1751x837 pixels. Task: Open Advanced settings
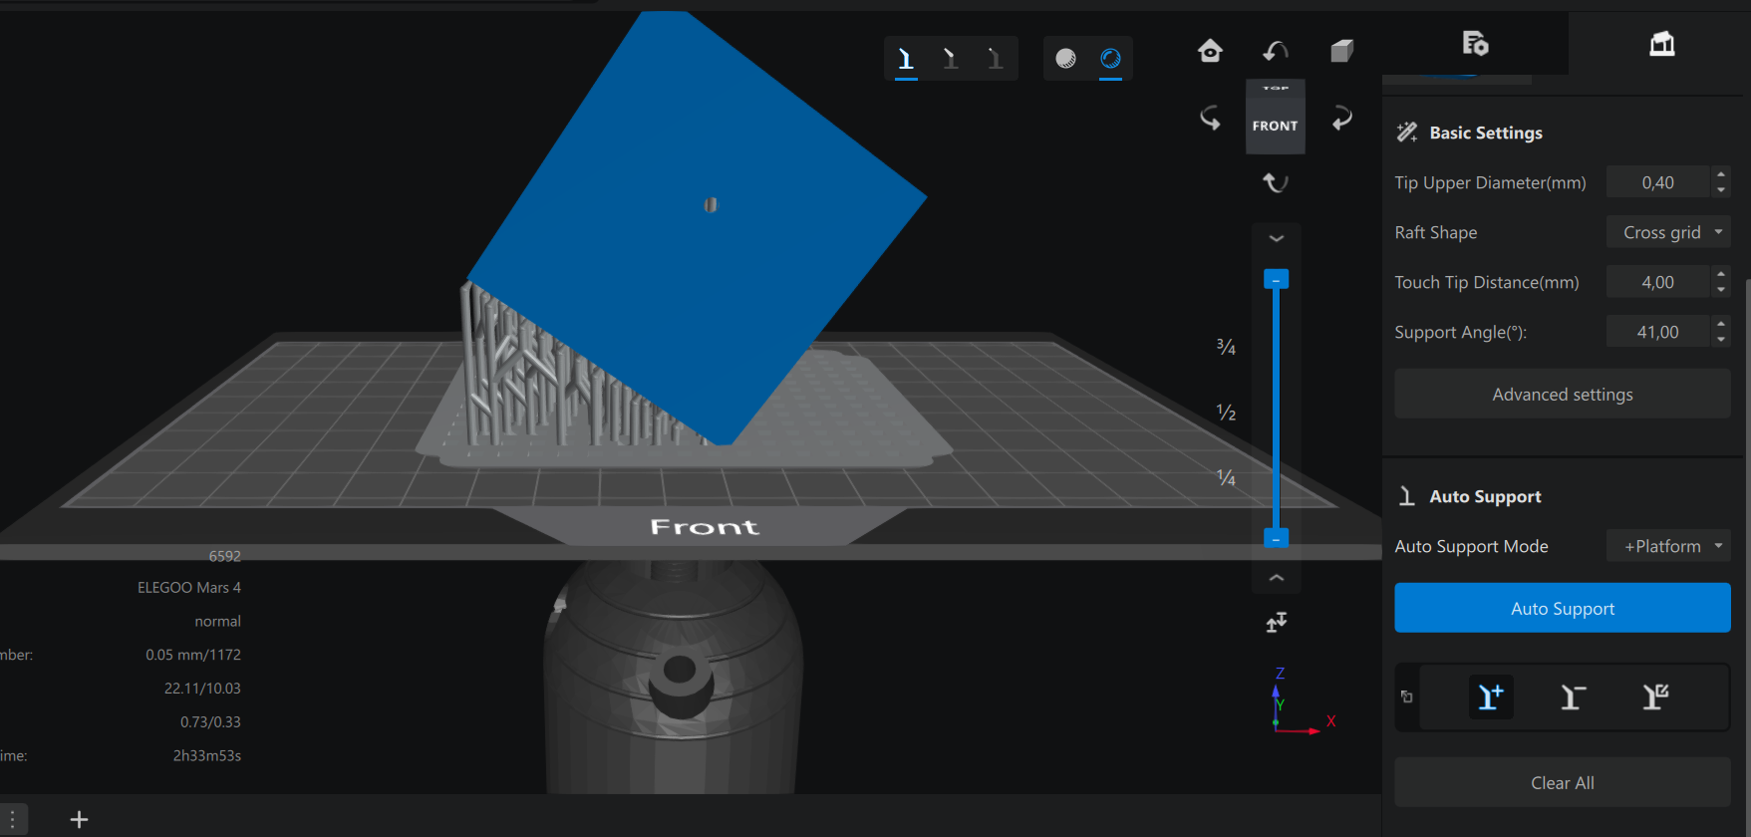pos(1562,395)
